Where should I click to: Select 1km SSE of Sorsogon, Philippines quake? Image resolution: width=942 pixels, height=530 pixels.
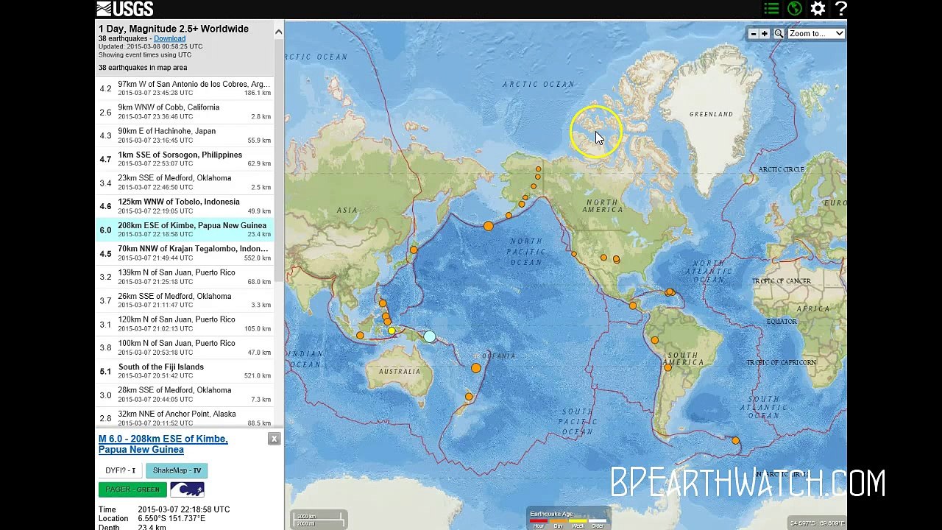click(185, 159)
